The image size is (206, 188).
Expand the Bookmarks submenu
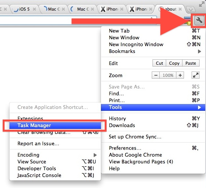(x=153, y=51)
